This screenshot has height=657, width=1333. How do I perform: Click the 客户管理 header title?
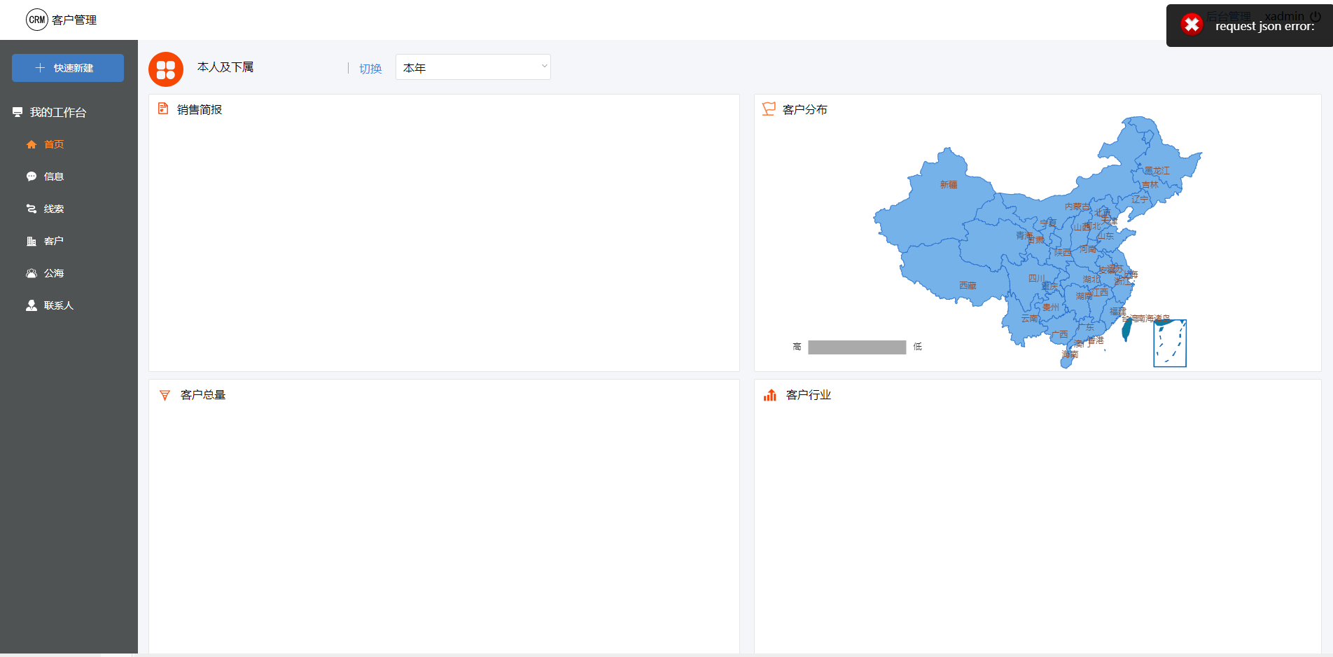[x=74, y=20]
